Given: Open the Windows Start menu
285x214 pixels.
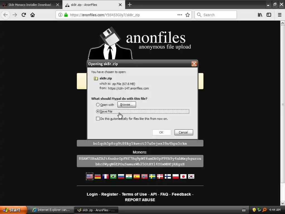Looking at the screenshot, I should 13,210.
